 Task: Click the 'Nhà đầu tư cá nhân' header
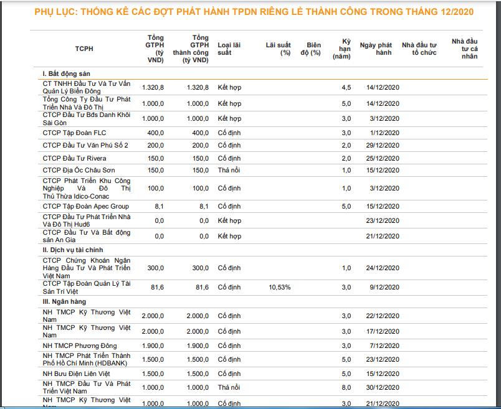tap(470, 49)
